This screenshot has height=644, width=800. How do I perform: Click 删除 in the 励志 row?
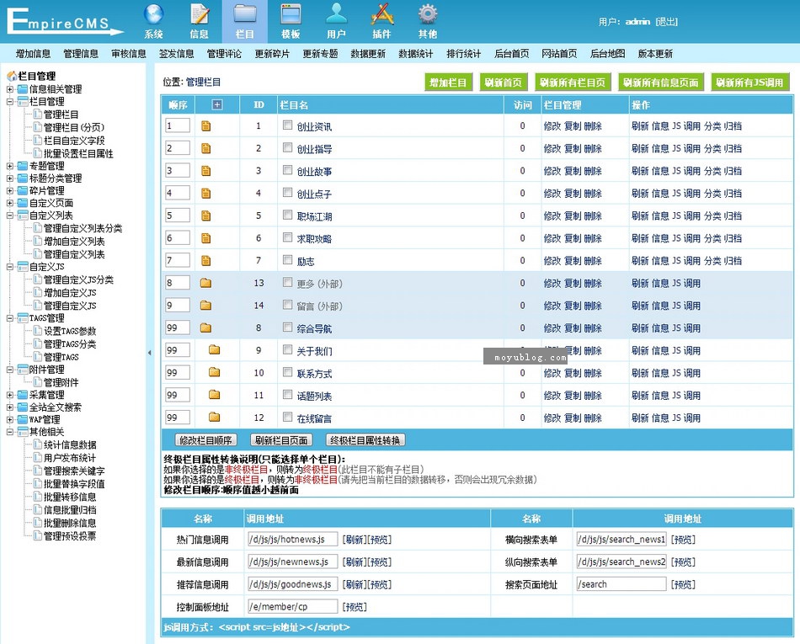point(593,261)
